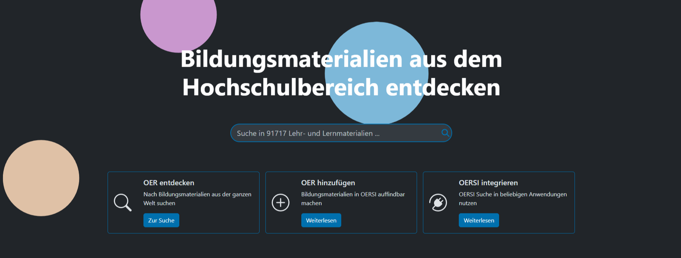Click text 'Nach Bildungsmaterialien aus der ganzen Welt suchen'
Screen dimensions: 681x258
pos(197,199)
